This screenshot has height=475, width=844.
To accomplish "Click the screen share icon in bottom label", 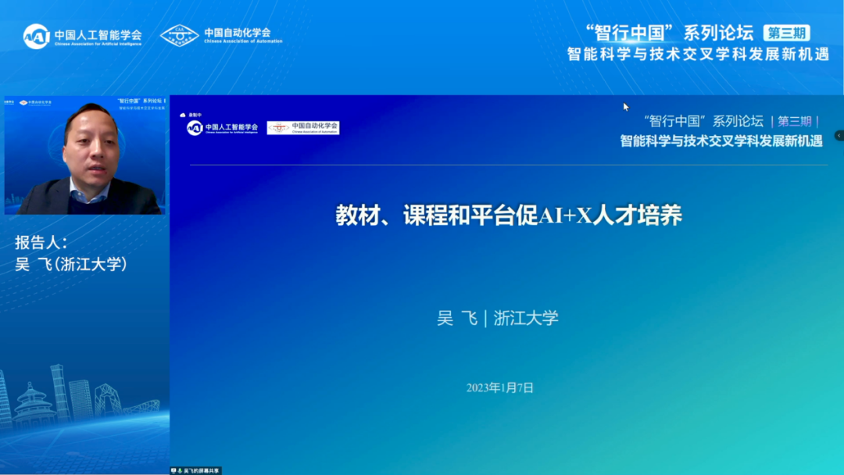I will (174, 470).
